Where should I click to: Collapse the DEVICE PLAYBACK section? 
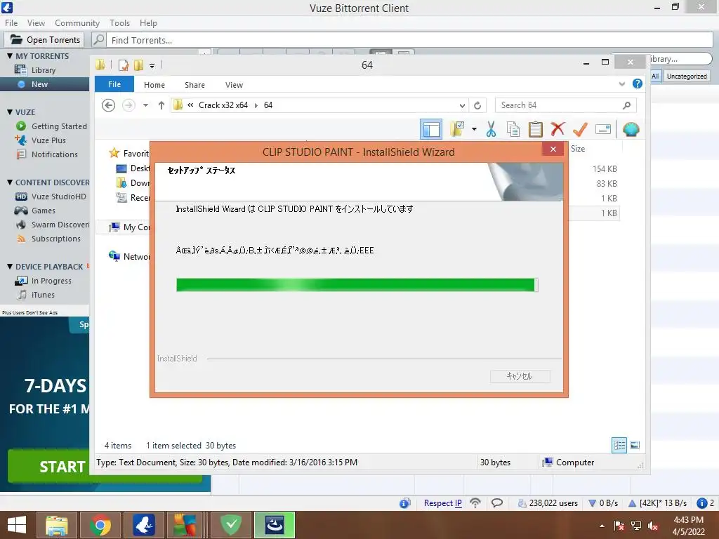(10, 267)
